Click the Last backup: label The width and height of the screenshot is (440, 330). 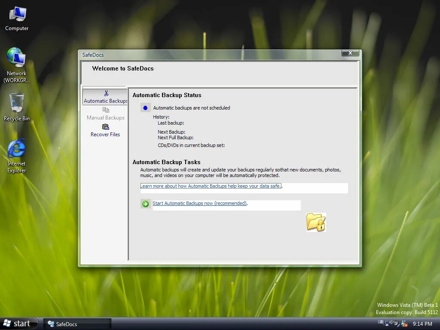171,123
